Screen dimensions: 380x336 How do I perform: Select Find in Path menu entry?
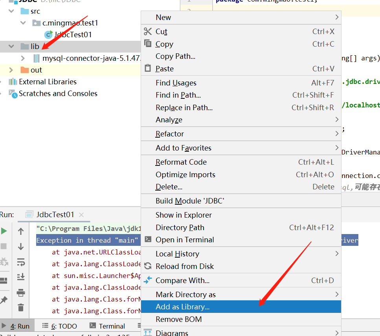tap(241, 95)
